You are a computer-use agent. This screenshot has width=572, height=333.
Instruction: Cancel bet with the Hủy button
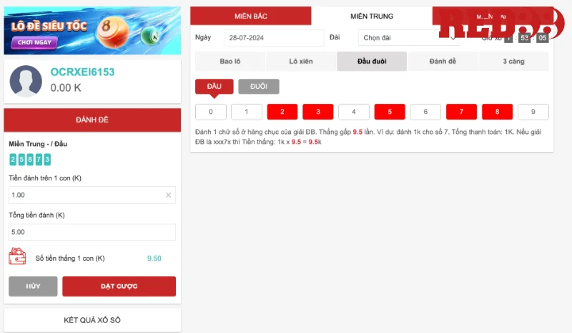33,286
